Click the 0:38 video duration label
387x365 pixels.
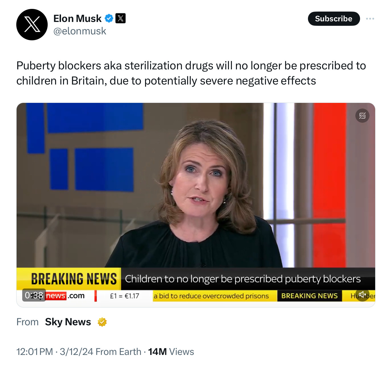click(34, 295)
